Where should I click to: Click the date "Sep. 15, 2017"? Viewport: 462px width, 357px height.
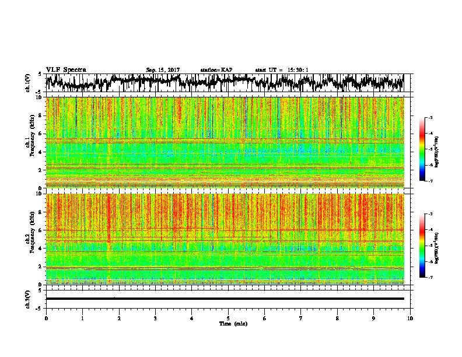pos(163,70)
